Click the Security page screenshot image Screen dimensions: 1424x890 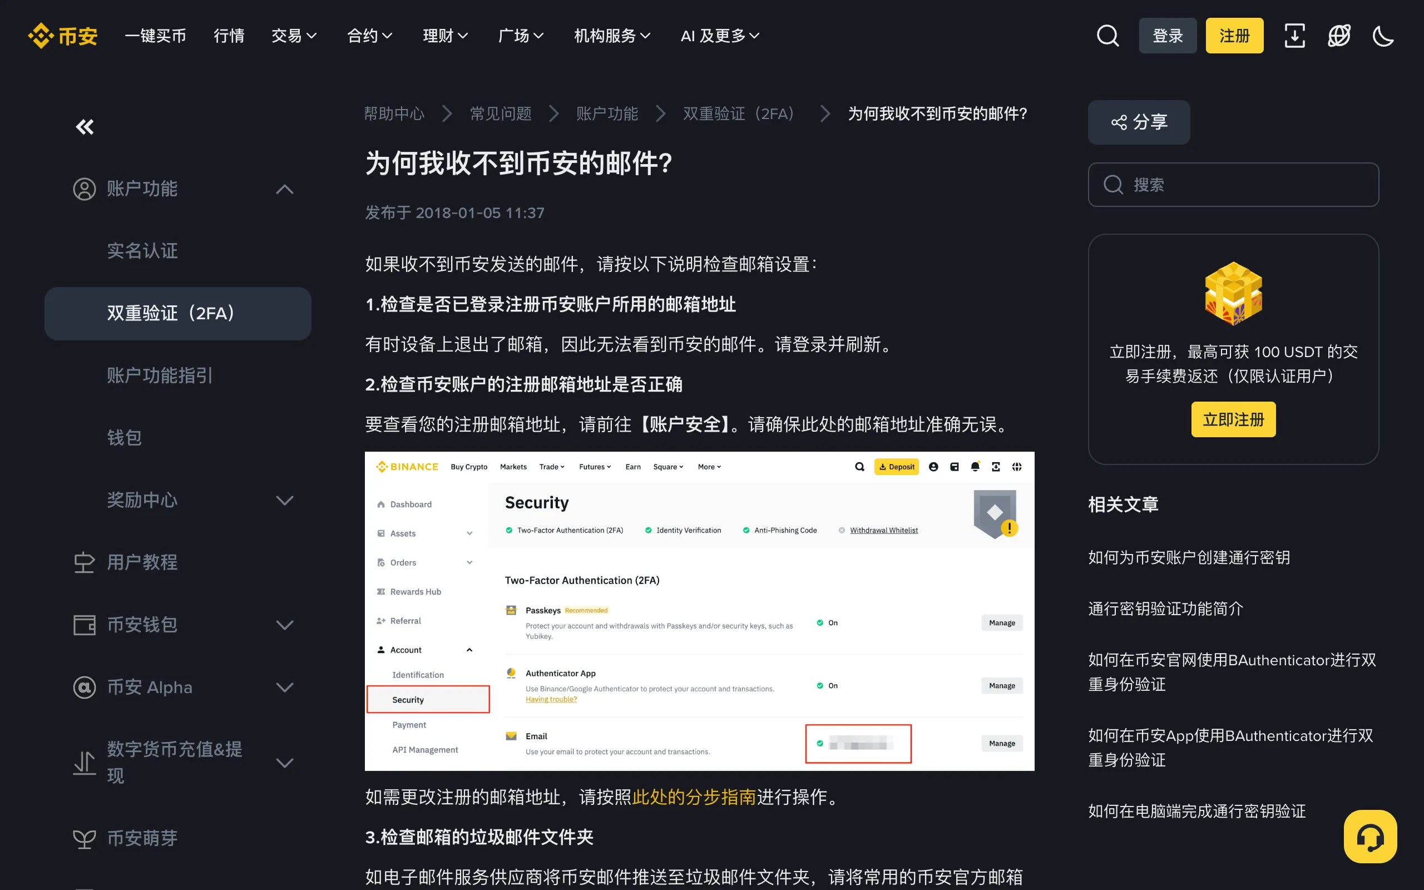(x=699, y=611)
